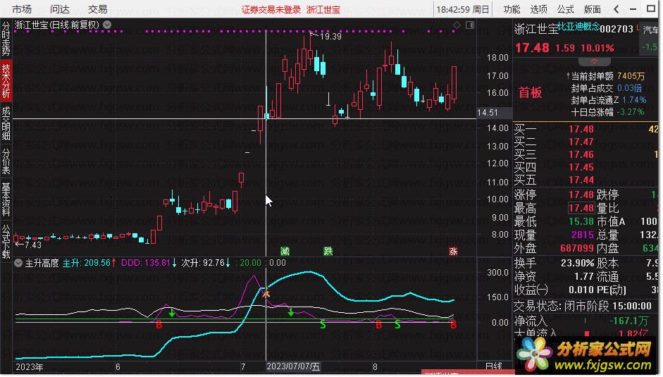The width and height of the screenshot is (663, 377).
Task: Click the 十日总涨幅 -3.27% value
Action: [630, 112]
